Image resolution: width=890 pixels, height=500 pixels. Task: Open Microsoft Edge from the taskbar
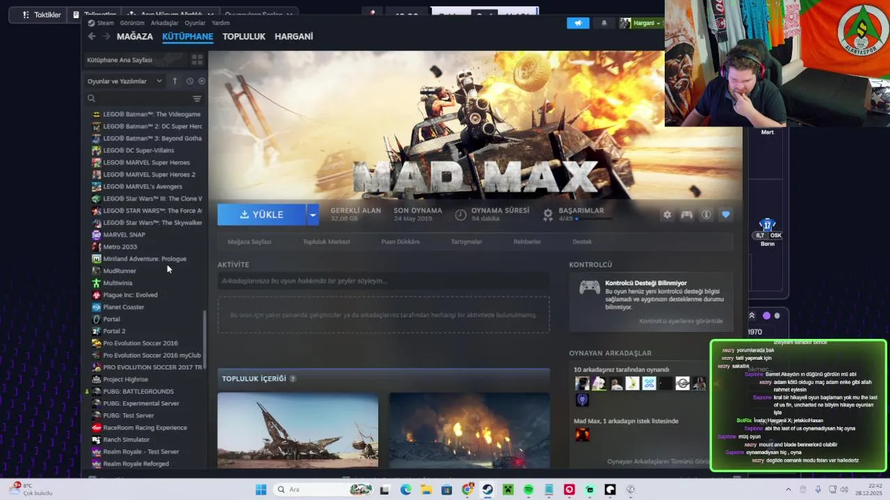[x=405, y=490]
